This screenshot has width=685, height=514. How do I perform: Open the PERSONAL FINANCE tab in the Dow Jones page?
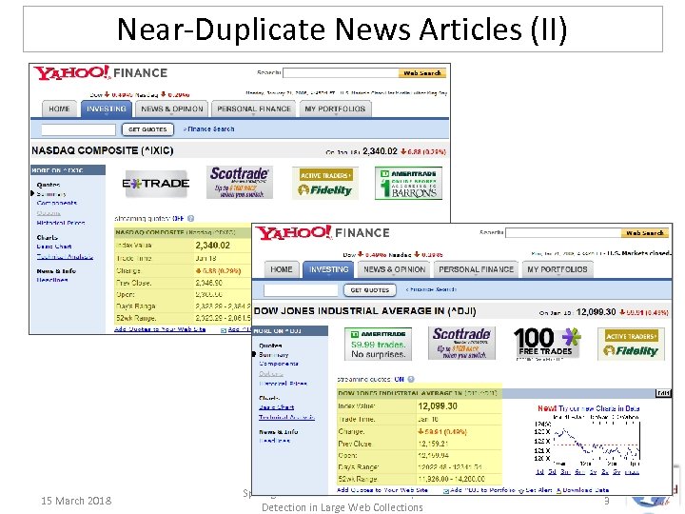[477, 269]
